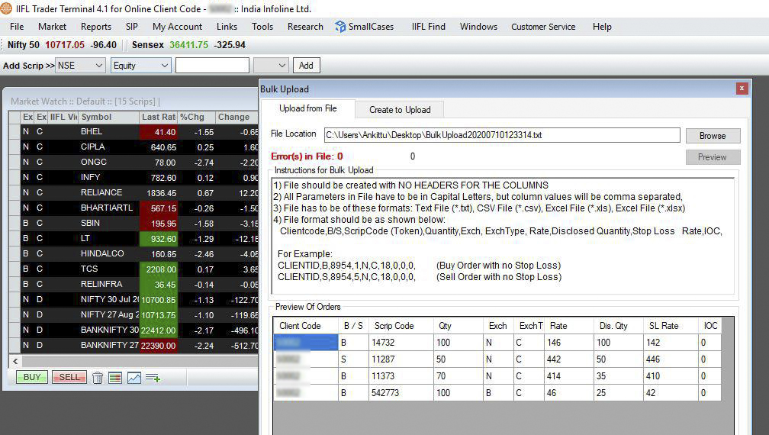
Task: Click the SmallCases cube icon
Action: [340, 27]
